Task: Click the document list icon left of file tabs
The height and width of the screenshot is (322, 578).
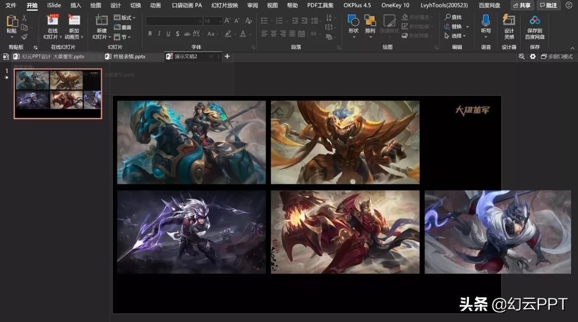Action: (6, 56)
